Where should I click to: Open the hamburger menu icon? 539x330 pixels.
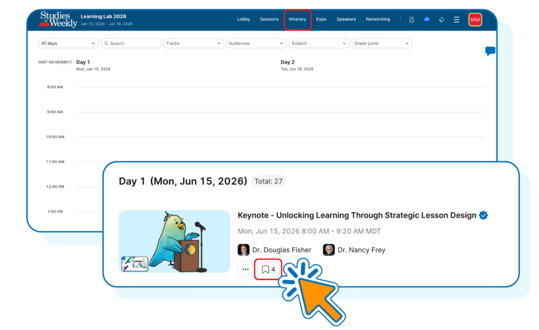pyautogui.click(x=456, y=19)
